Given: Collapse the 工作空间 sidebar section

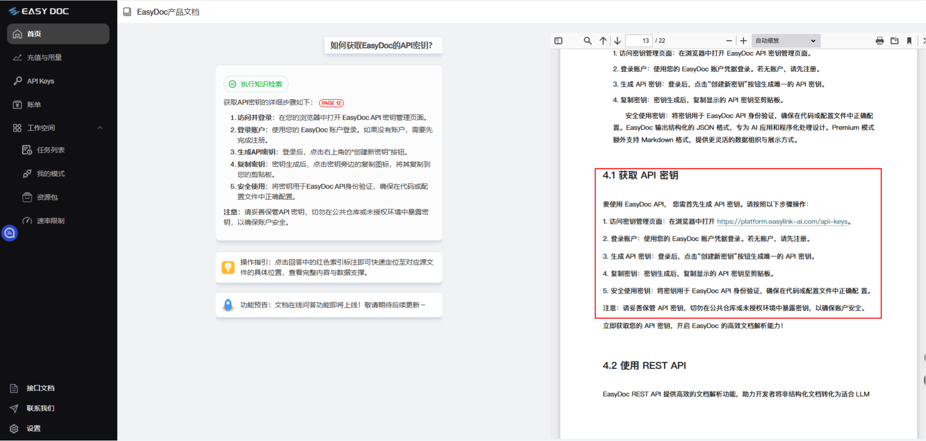Looking at the screenshot, I should (x=100, y=128).
